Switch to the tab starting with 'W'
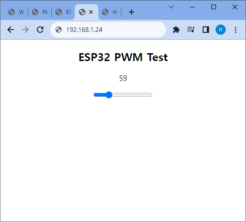The height and width of the screenshot is (222, 246). pos(16,12)
